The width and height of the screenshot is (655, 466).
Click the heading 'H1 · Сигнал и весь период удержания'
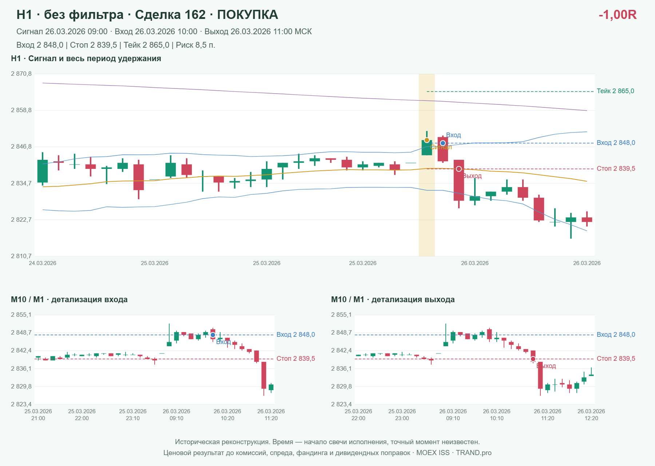tap(86, 59)
